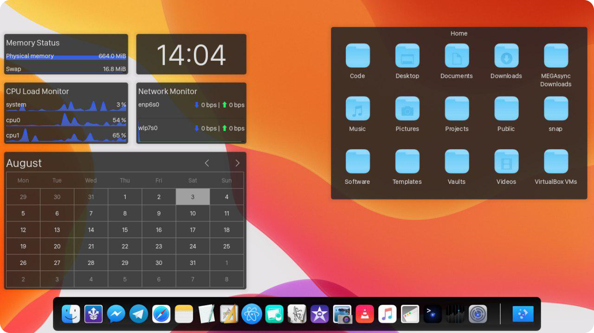Click the cpu1 load graph
This screenshot has height=333, width=594.
point(66,135)
